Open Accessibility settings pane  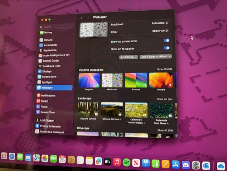pyautogui.click(x=50, y=45)
